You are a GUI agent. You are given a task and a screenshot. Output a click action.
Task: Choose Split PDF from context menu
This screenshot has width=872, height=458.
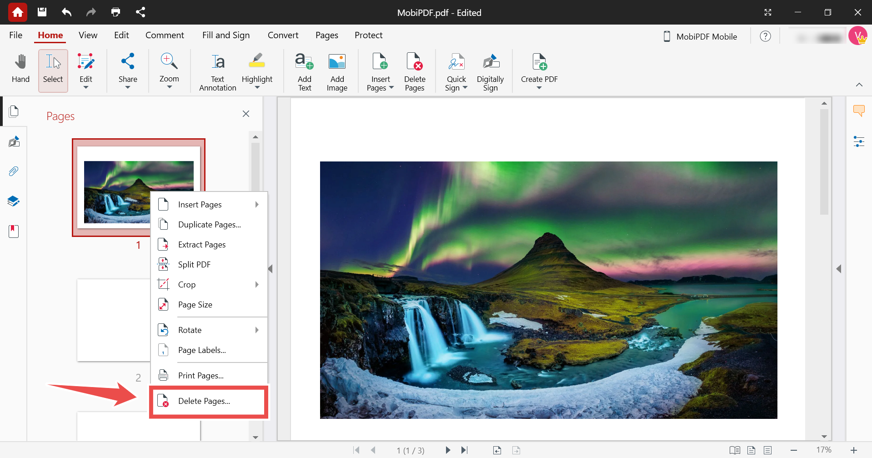(x=209, y=265)
